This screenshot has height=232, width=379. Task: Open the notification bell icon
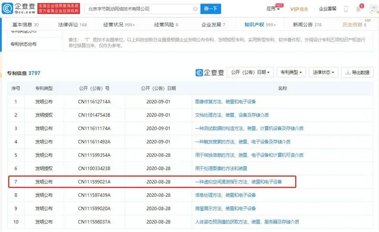point(358,9)
